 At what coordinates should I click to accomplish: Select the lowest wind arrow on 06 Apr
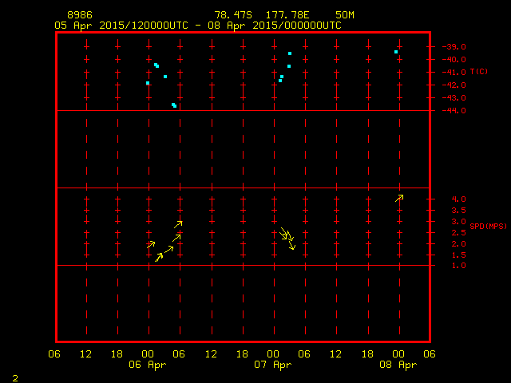pos(159,256)
